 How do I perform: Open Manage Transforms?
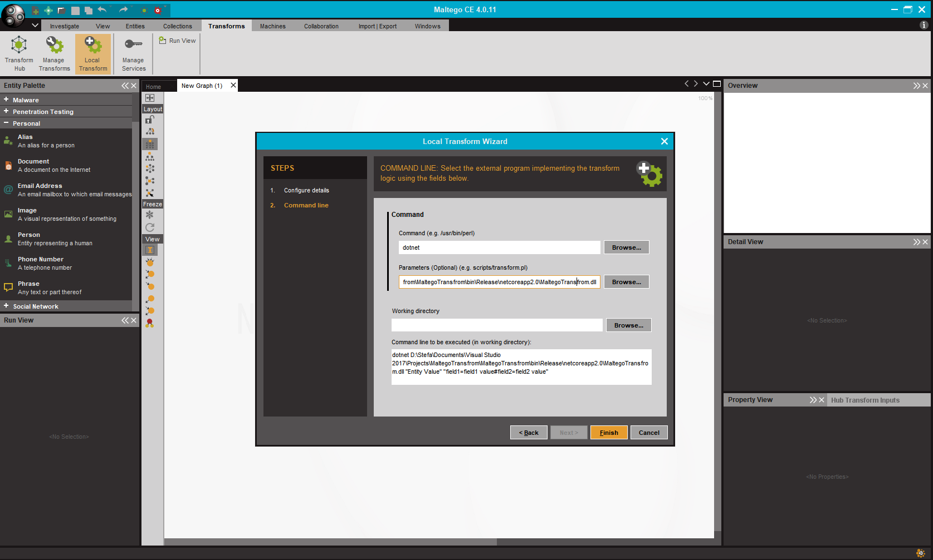[x=54, y=53]
